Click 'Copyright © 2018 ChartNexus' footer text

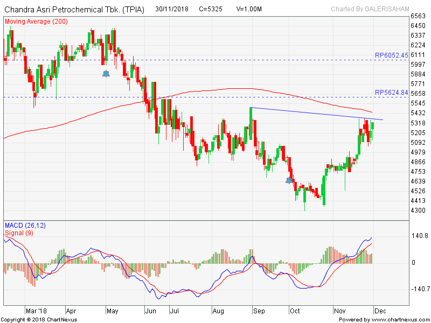[39, 320]
